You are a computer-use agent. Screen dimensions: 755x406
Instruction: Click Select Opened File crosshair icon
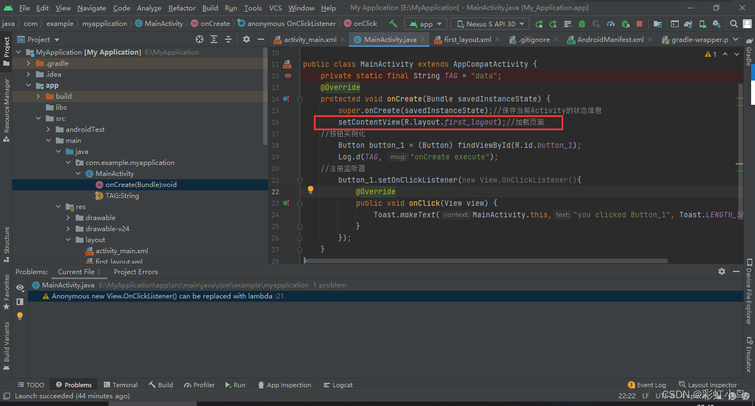[x=200, y=39]
